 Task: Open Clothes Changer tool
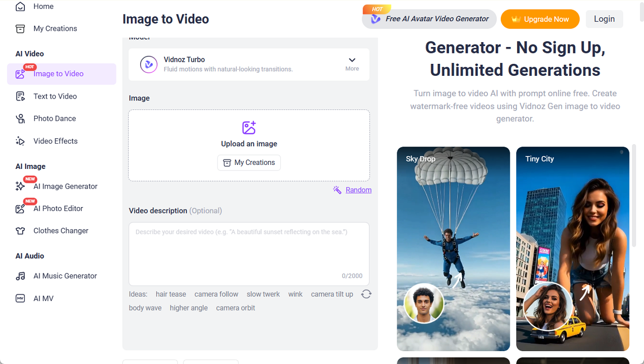tap(61, 231)
